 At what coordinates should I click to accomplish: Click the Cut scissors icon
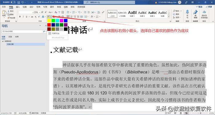pyautogui.click(x=9, y=11)
